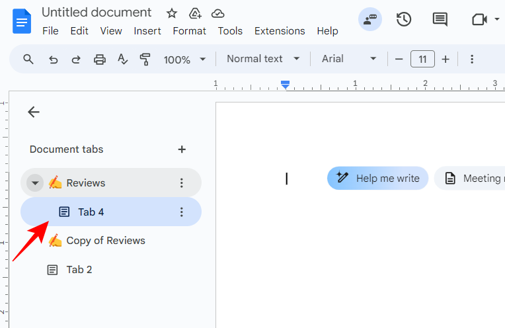Click the Help me write button
The height and width of the screenshot is (328, 505).
(x=378, y=178)
